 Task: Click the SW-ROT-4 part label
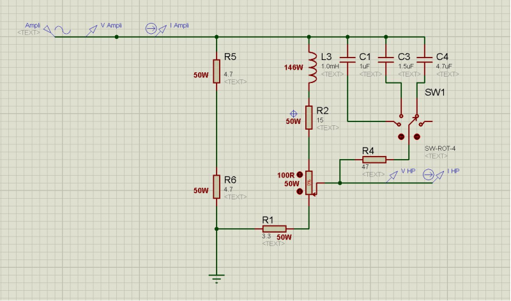point(438,148)
